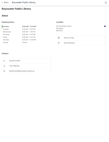Expand the Get Directions chevron
Viewport: 109px width, 142px height.
click(105, 43)
